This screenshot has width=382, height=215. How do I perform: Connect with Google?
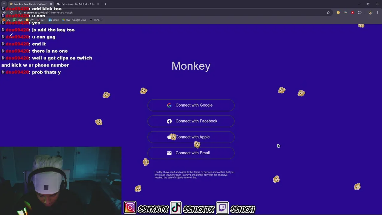point(191,105)
